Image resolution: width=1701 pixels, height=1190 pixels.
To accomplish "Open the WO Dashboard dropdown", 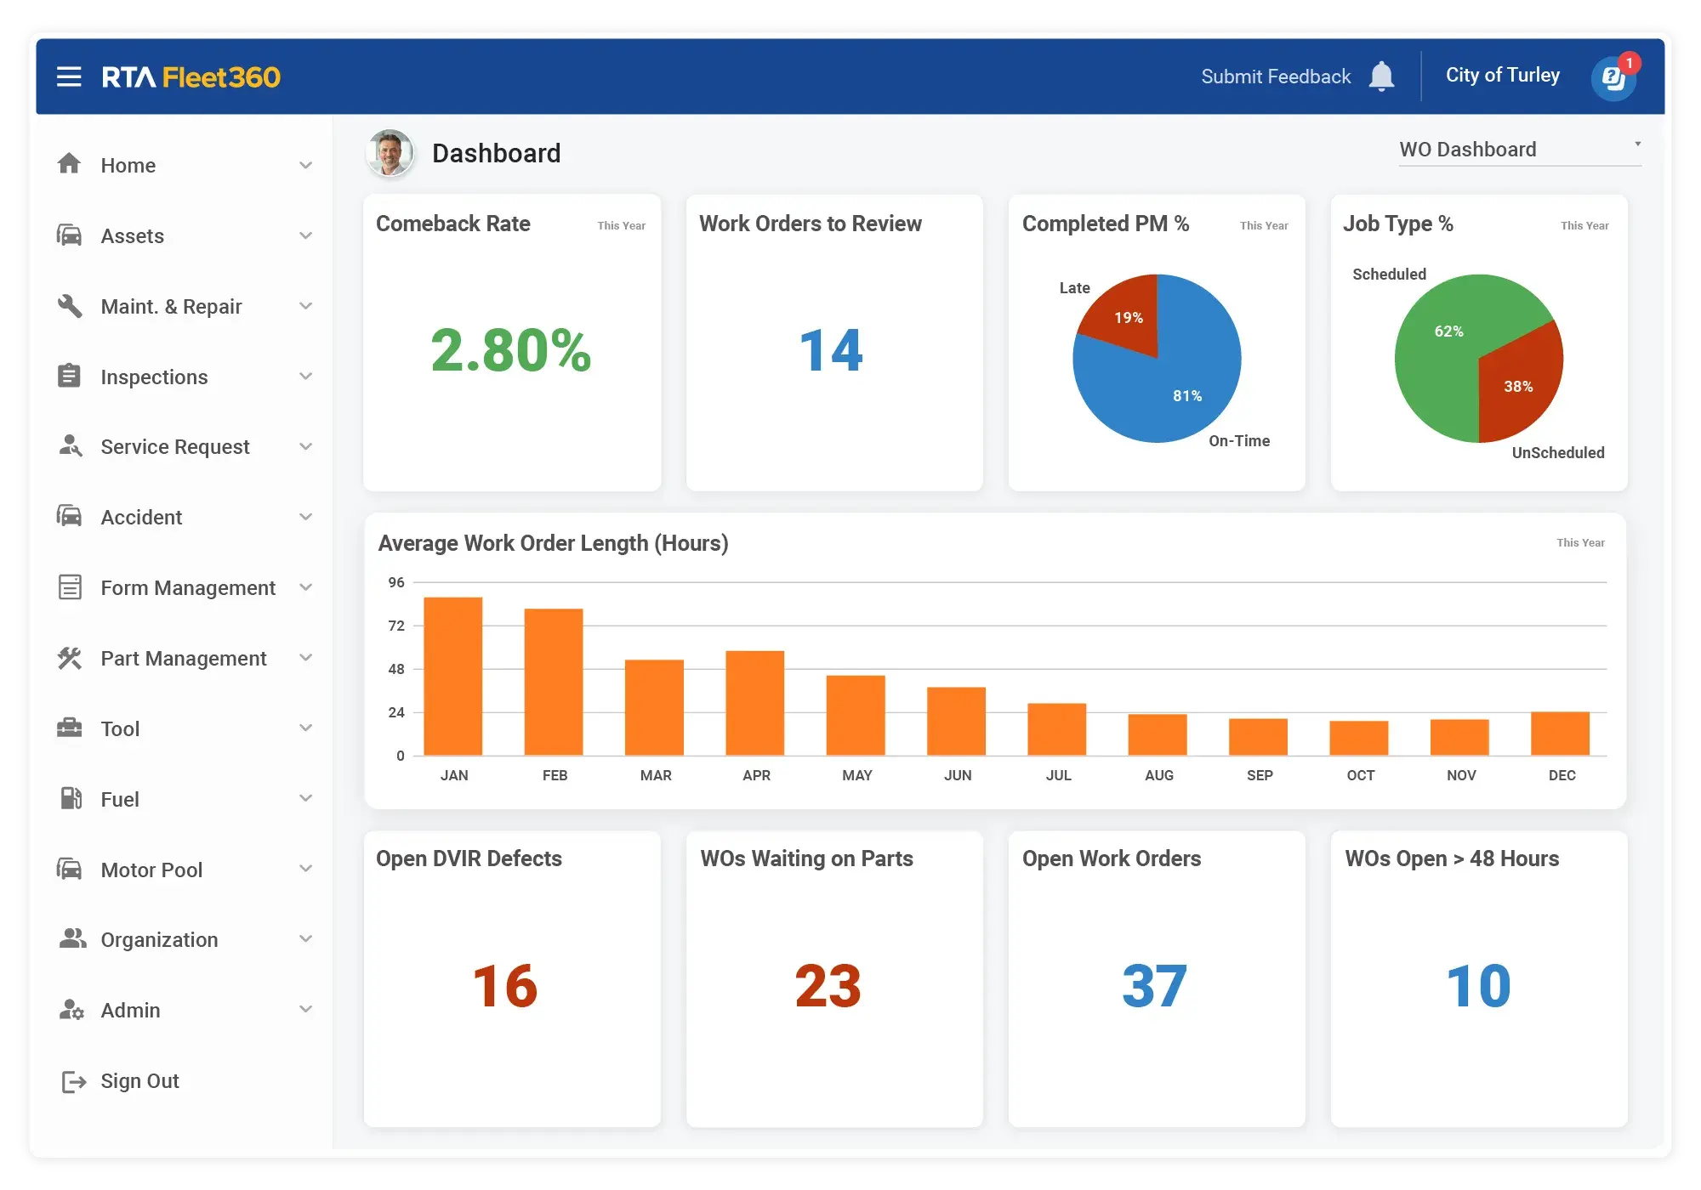I will tap(1520, 149).
